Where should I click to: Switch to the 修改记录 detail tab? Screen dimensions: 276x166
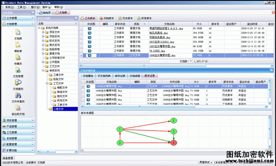(x=120, y=76)
